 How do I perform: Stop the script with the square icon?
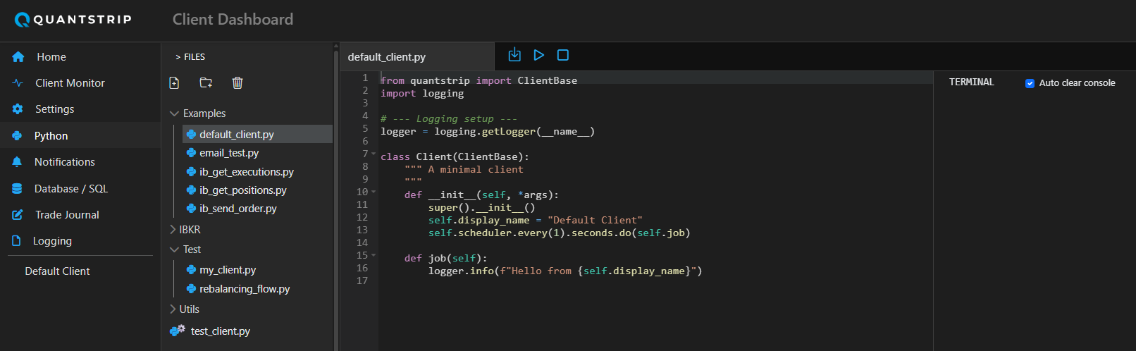563,55
